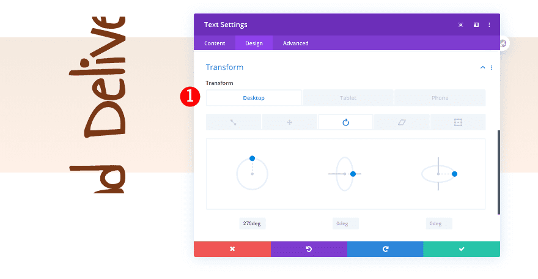Redo the change in footer
Screen dimensions: 538x279
385,249
